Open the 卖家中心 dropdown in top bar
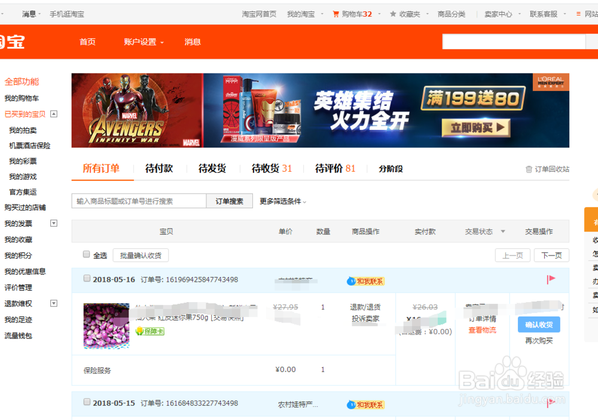Viewport: 598px width, 420px height. click(x=502, y=14)
